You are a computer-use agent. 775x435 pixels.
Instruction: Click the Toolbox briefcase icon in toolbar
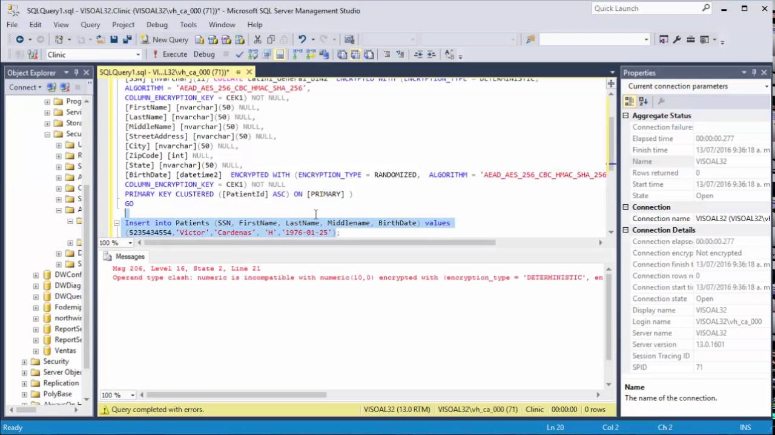[x=690, y=39]
